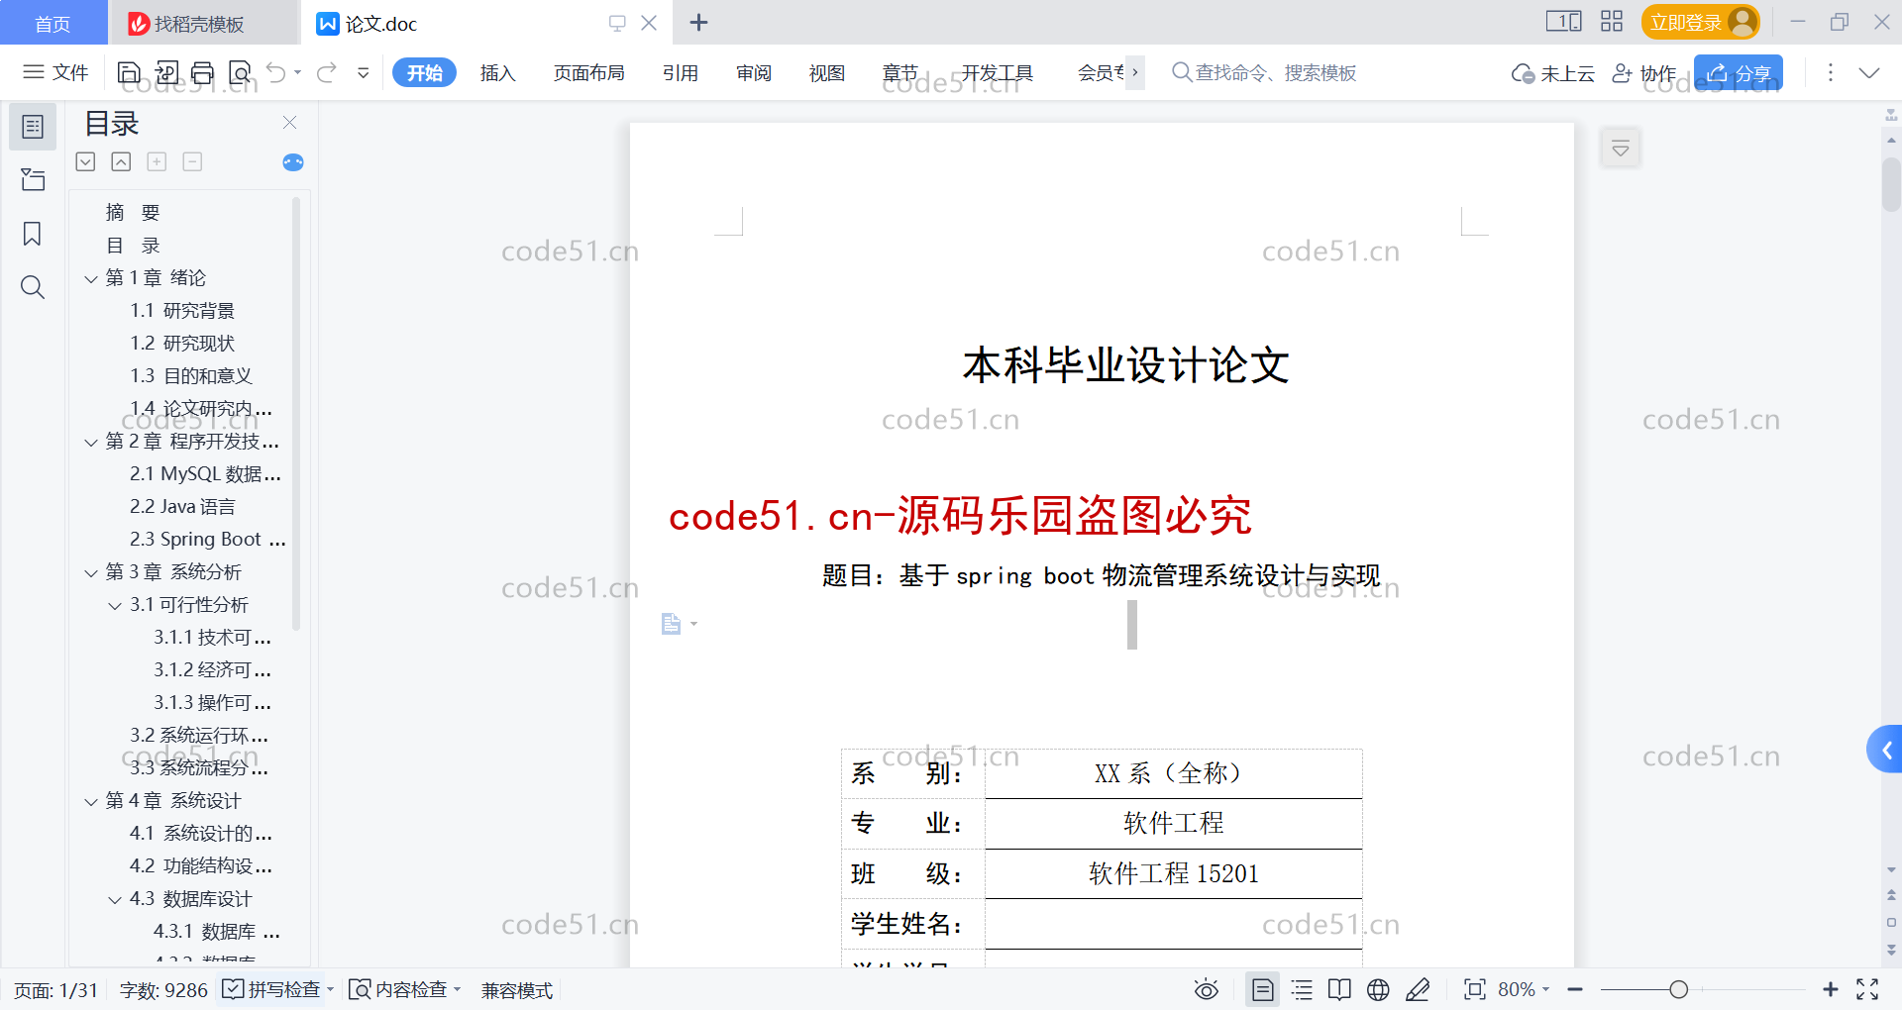The width and height of the screenshot is (1902, 1010).
Task: Select the 视图 ribbon tab
Action: (x=827, y=72)
